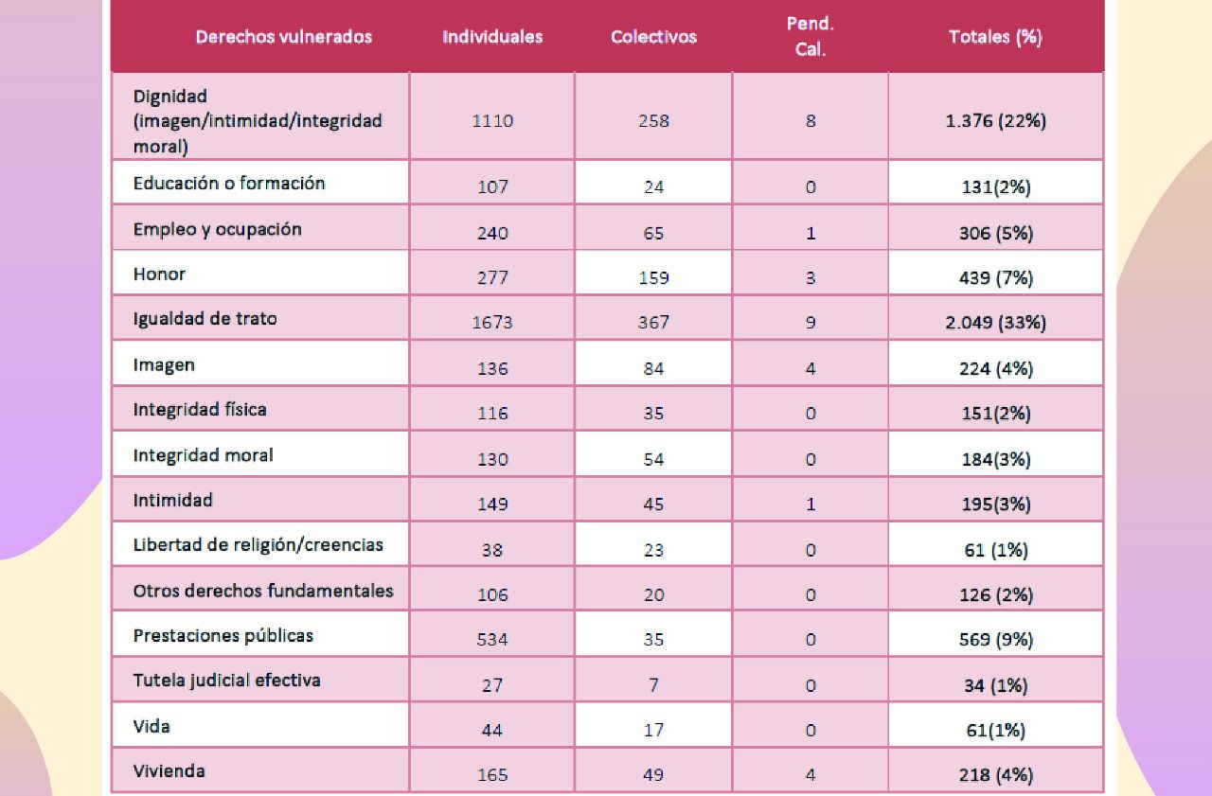Select the 'Vida' row label
The height and width of the screenshot is (796, 1212).
(151, 726)
